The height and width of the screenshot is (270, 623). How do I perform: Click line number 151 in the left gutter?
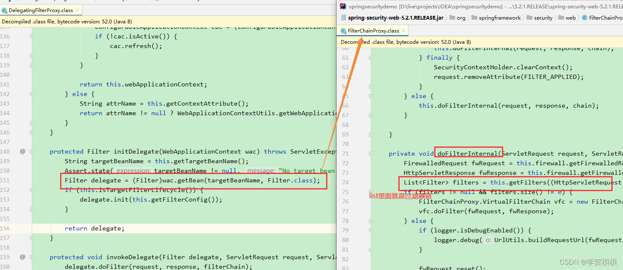pos(5,180)
